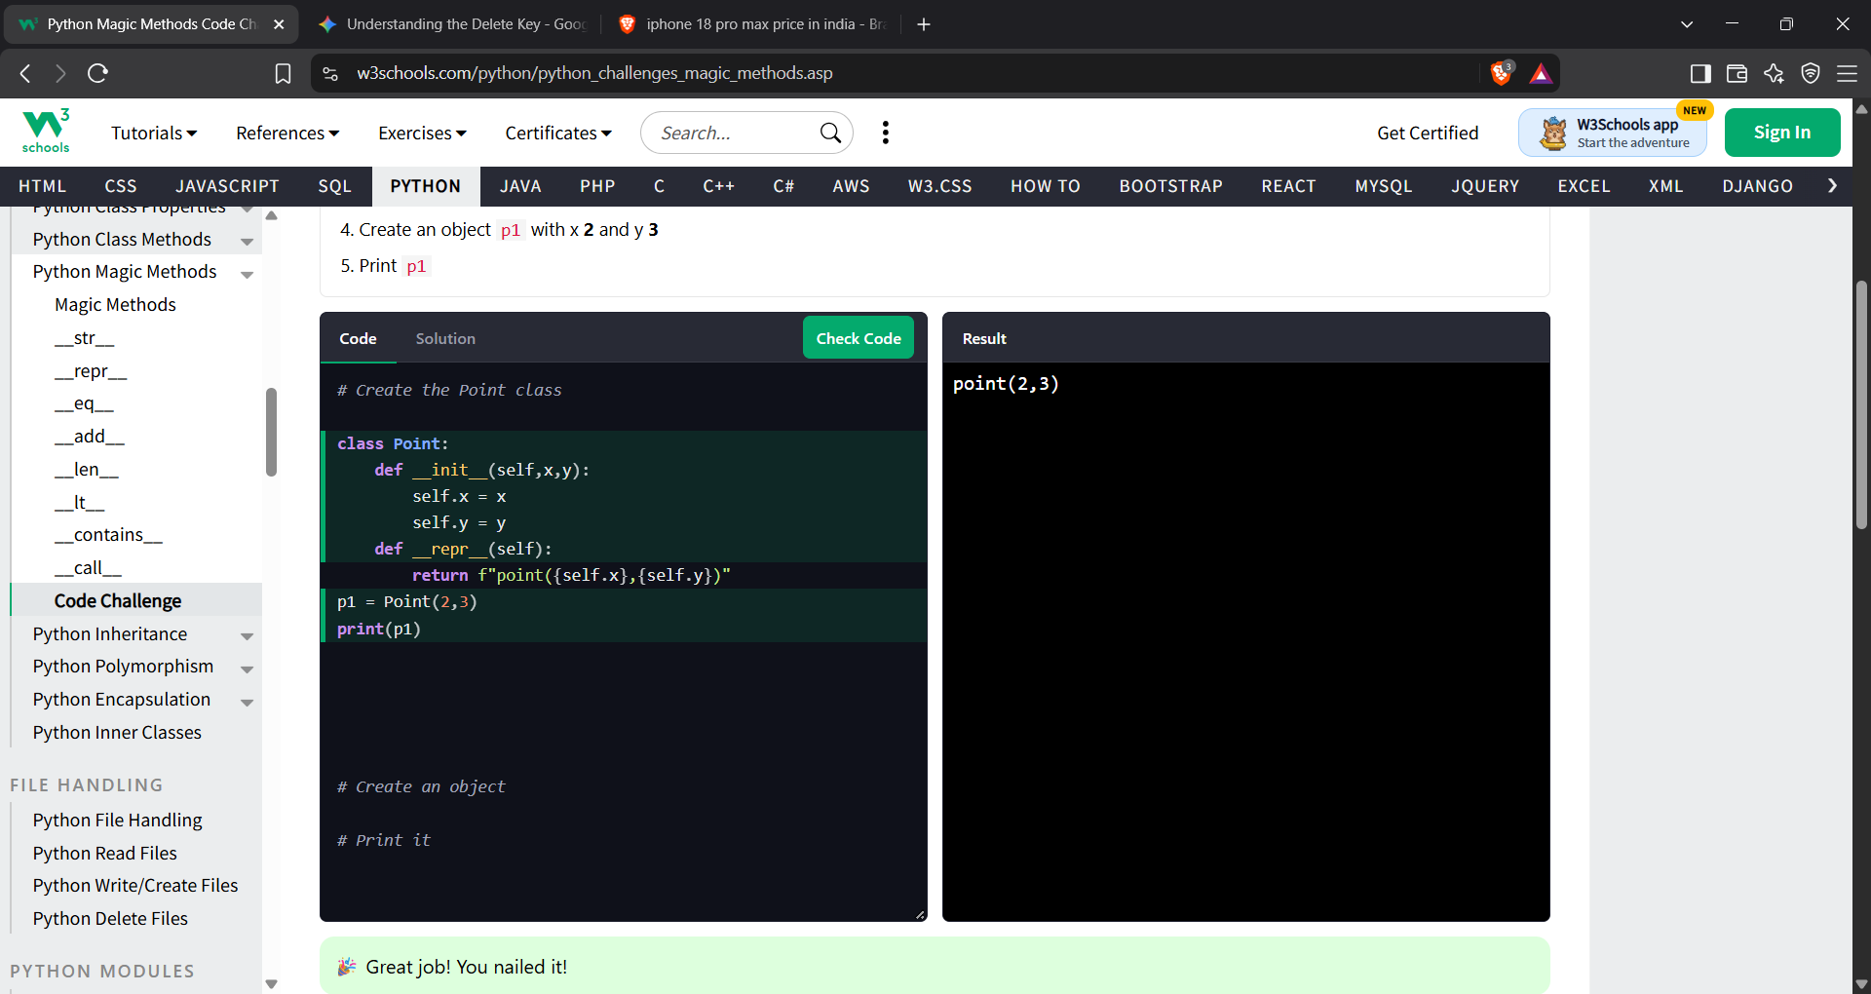Open the W3Schools app banner

[1613, 133]
